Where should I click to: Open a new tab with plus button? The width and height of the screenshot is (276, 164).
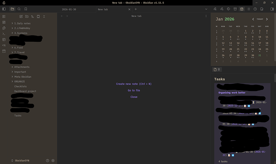tap(136, 9)
